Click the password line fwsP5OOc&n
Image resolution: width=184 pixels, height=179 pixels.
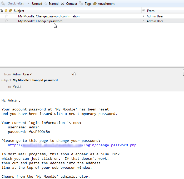click(29, 132)
